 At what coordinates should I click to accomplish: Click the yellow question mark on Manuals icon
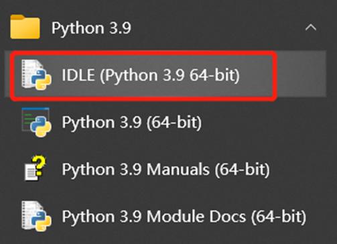click(x=39, y=165)
